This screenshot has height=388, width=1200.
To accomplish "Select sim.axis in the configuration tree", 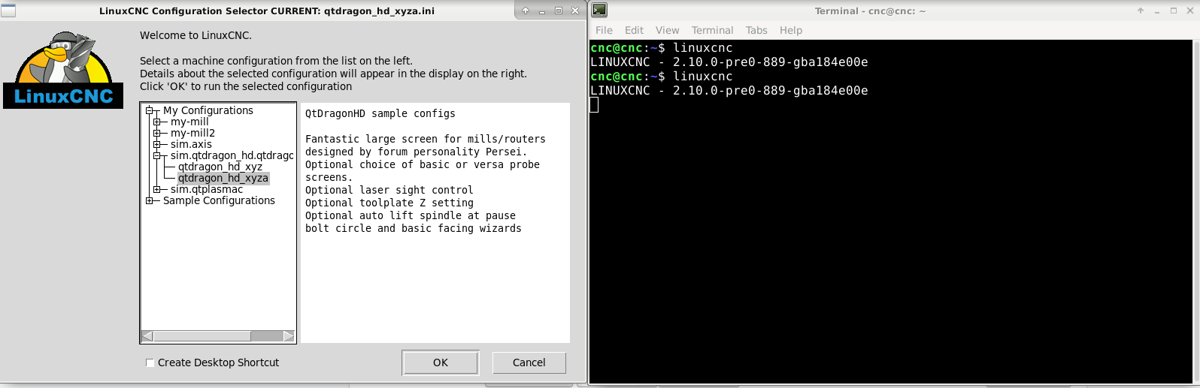I will point(191,144).
